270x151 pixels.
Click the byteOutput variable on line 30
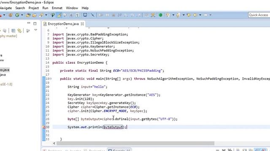coord(113,127)
